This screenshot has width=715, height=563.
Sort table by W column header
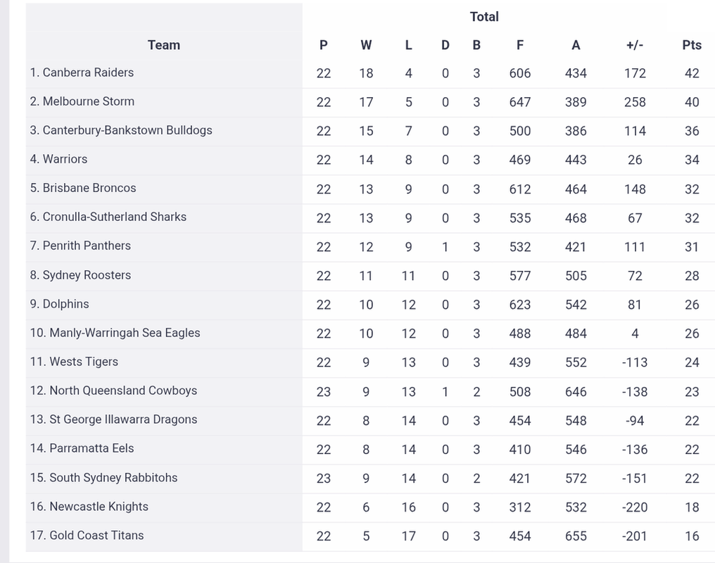(x=366, y=45)
